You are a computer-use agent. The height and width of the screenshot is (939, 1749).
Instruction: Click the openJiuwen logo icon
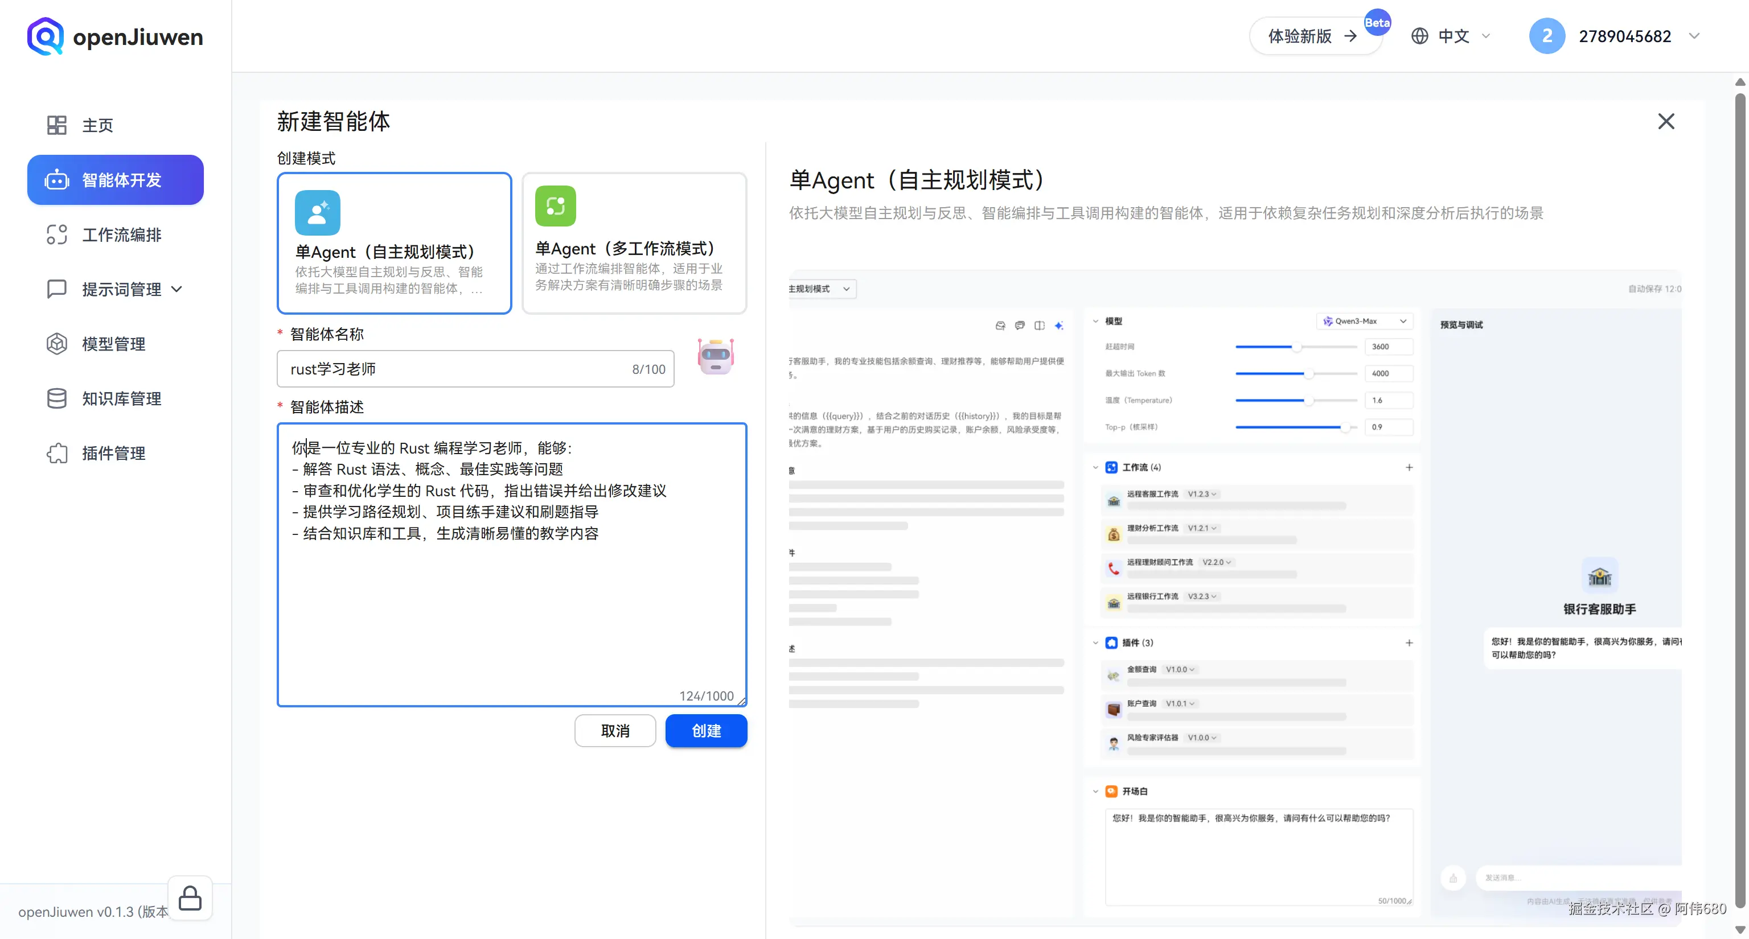(x=45, y=36)
